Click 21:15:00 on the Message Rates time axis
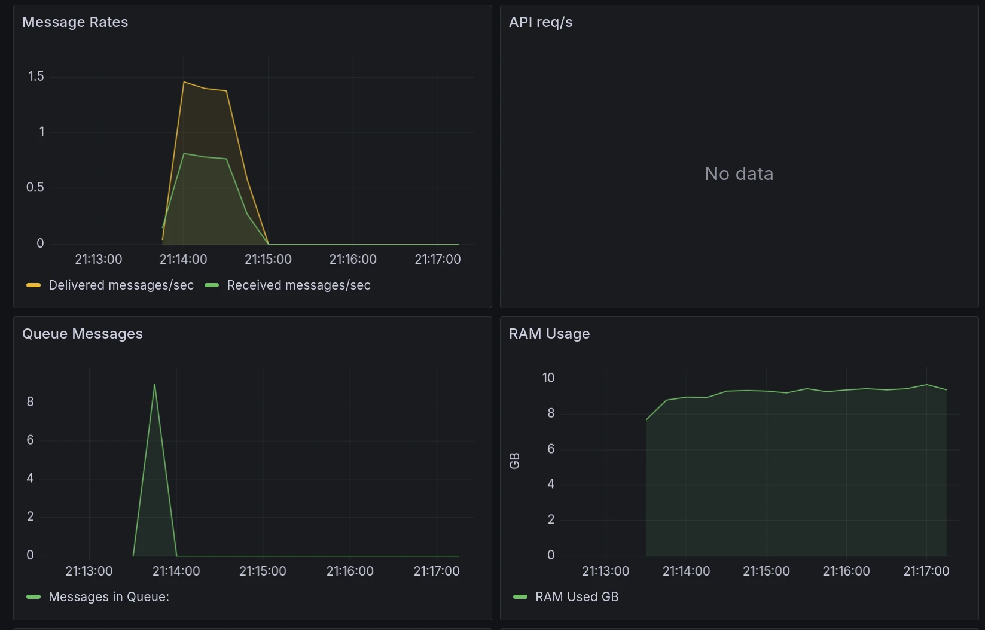Screen dimensions: 985x630 (268, 260)
